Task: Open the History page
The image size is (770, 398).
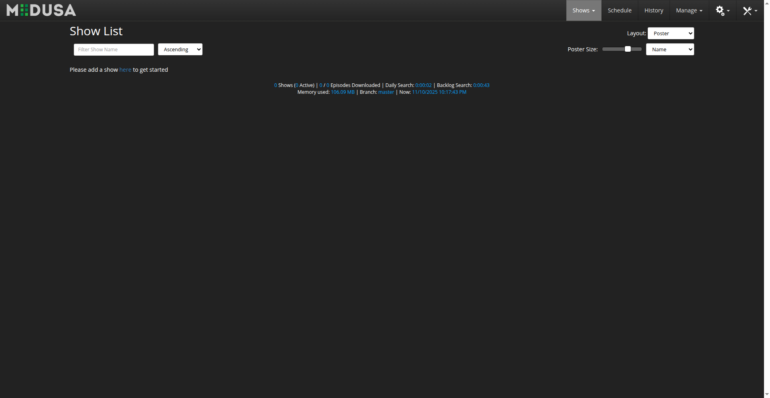Action: click(x=653, y=10)
